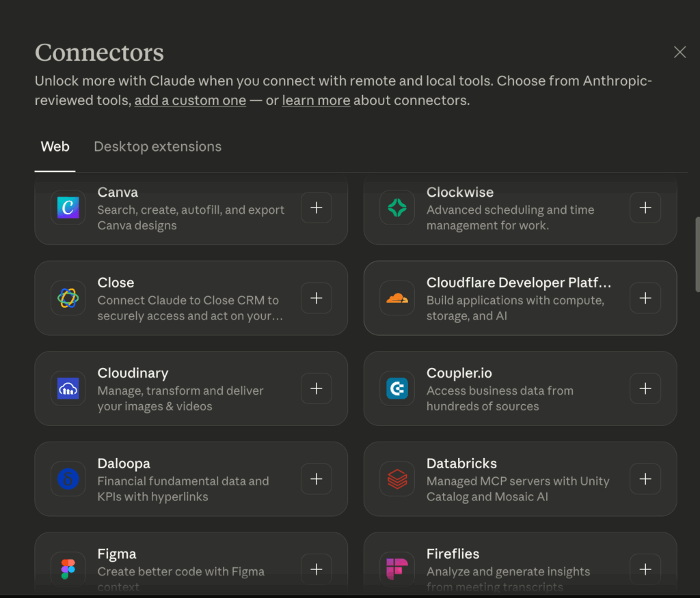
Task: Select the Web tab
Action: (55, 147)
